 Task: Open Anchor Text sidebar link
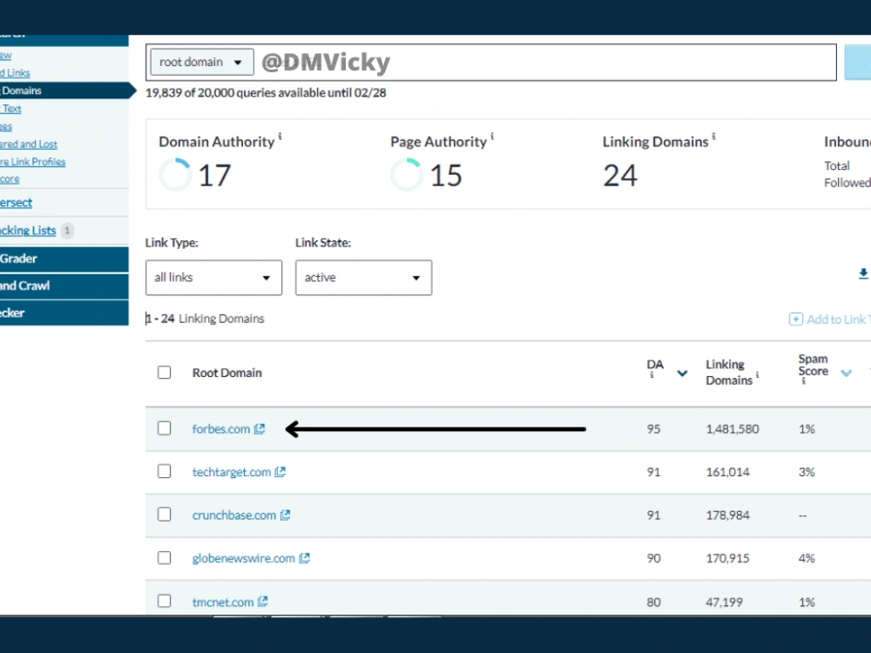10,109
